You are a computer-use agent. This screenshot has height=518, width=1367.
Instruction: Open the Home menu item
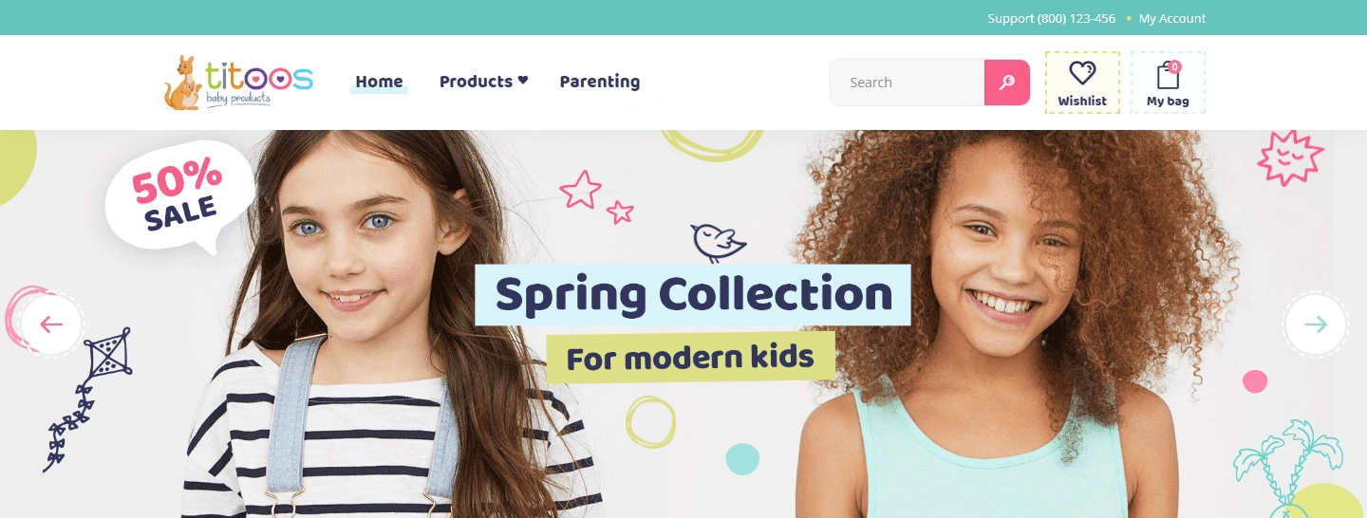380,82
